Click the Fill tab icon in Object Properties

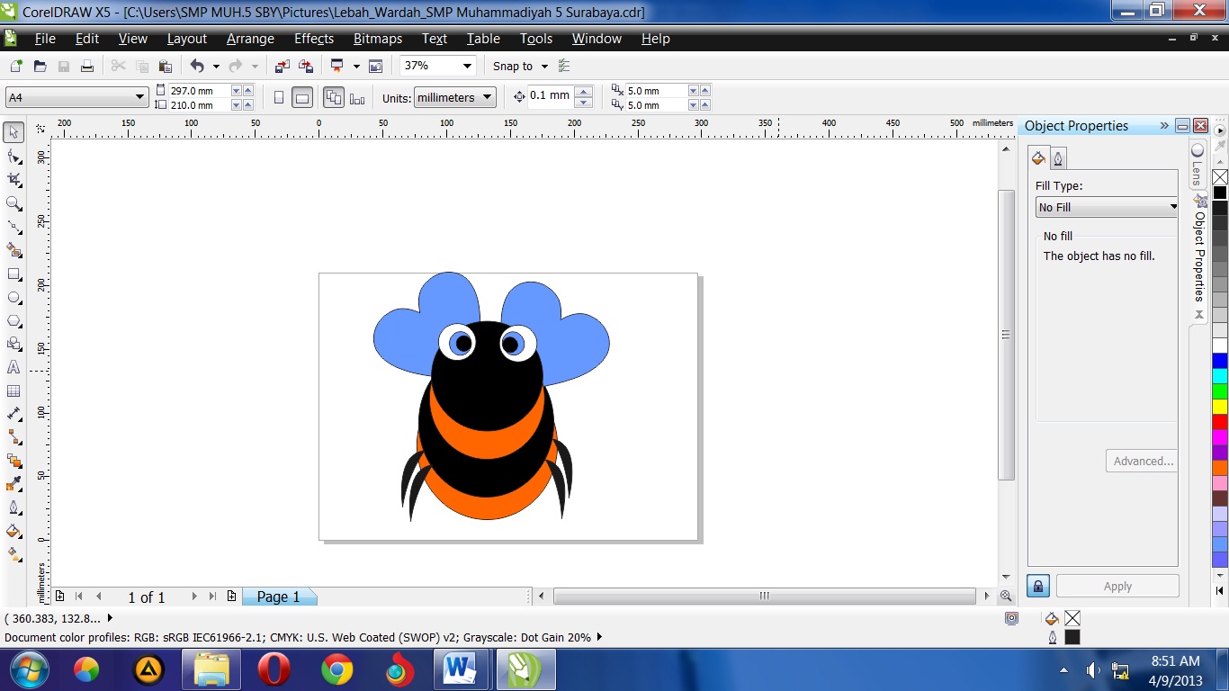click(x=1038, y=158)
